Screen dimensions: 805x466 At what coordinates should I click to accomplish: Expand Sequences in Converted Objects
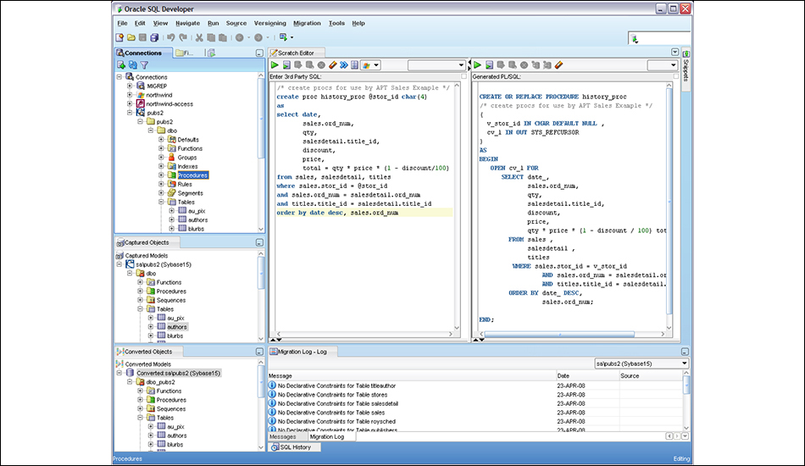140,408
